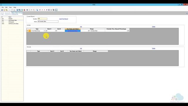Click the blue floppy-disk Save icon
Image resolution: width=188 pixels, height=106 pixels.
click(x=18, y=10)
